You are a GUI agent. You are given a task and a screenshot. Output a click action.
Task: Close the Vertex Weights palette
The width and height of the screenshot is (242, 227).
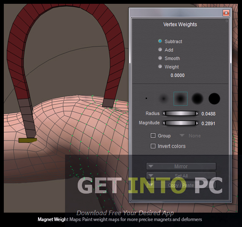tap(226, 13)
